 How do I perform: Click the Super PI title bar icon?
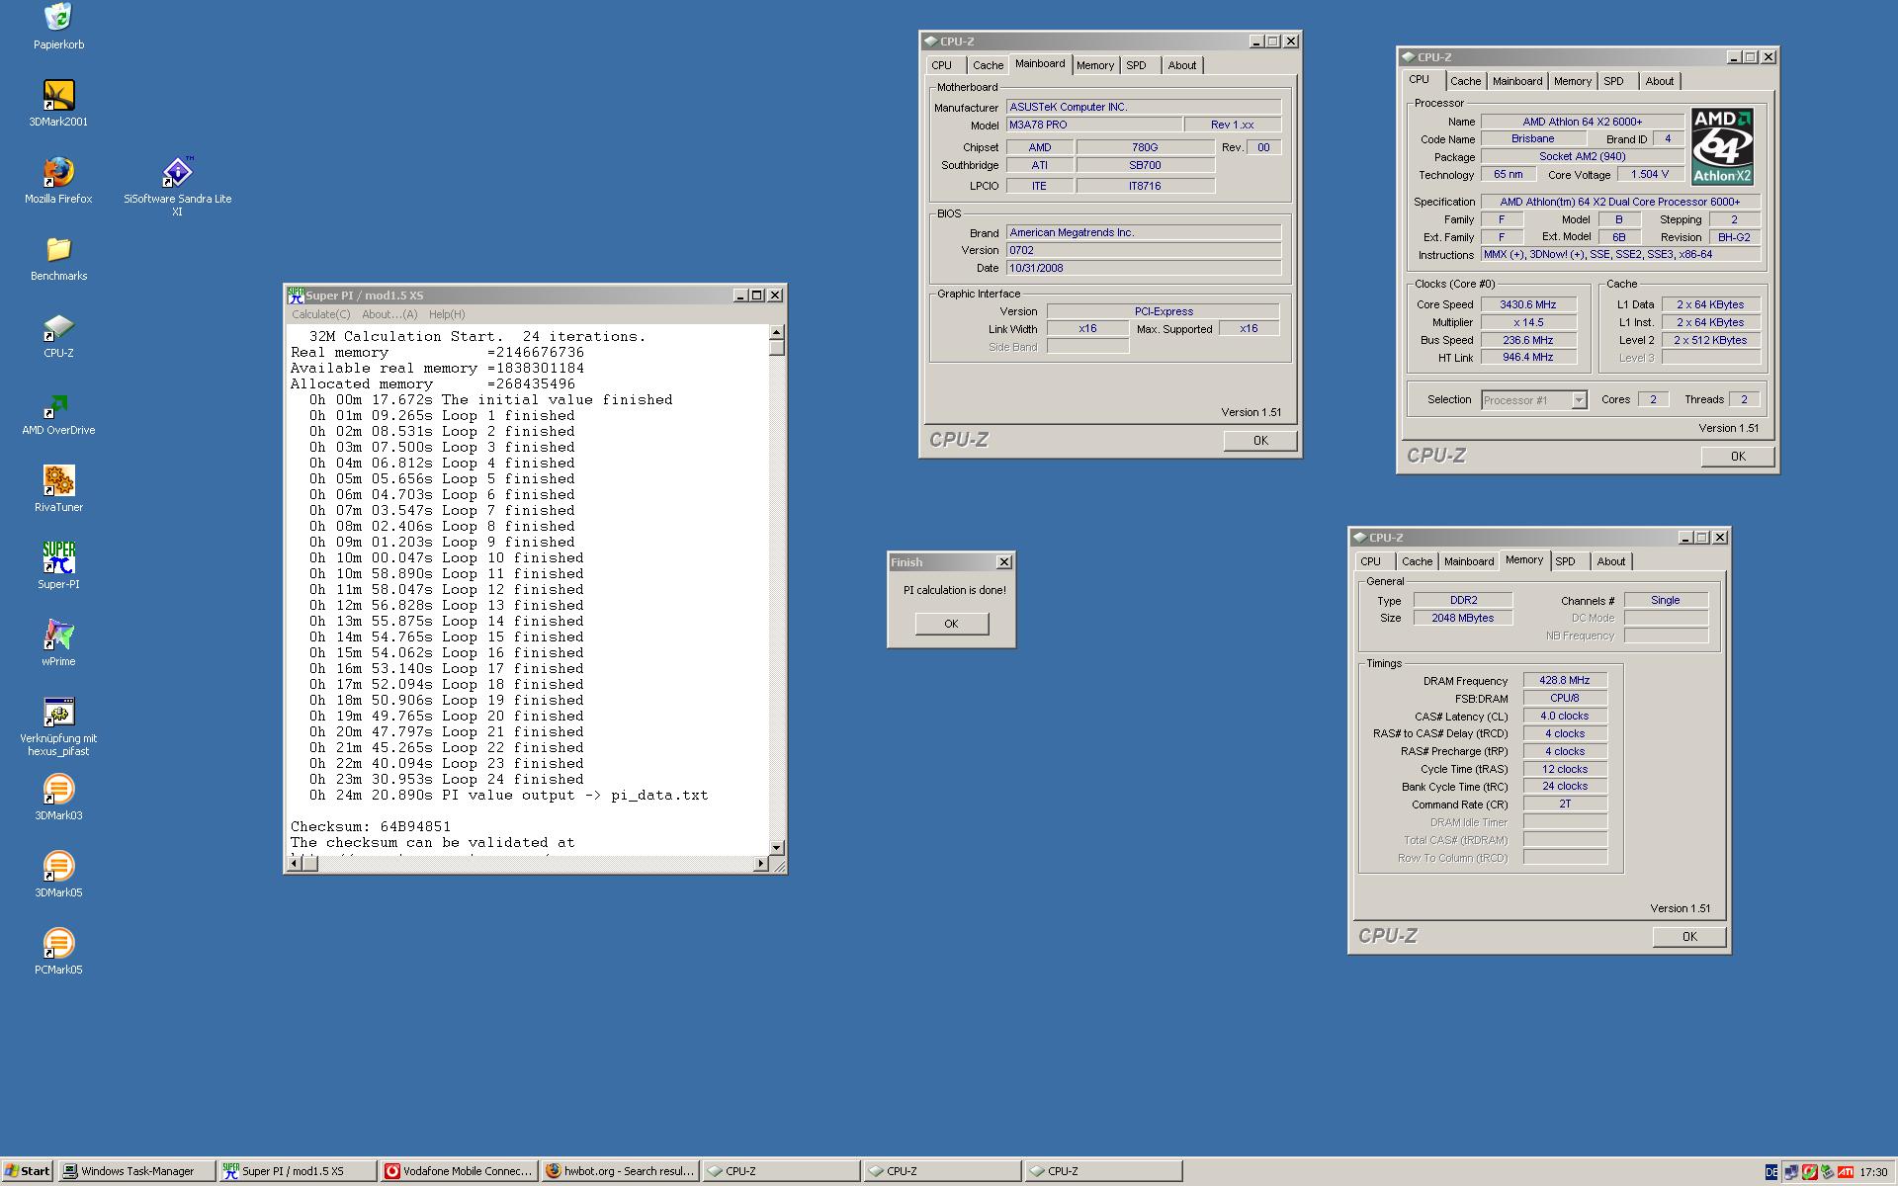coord(296,296)
